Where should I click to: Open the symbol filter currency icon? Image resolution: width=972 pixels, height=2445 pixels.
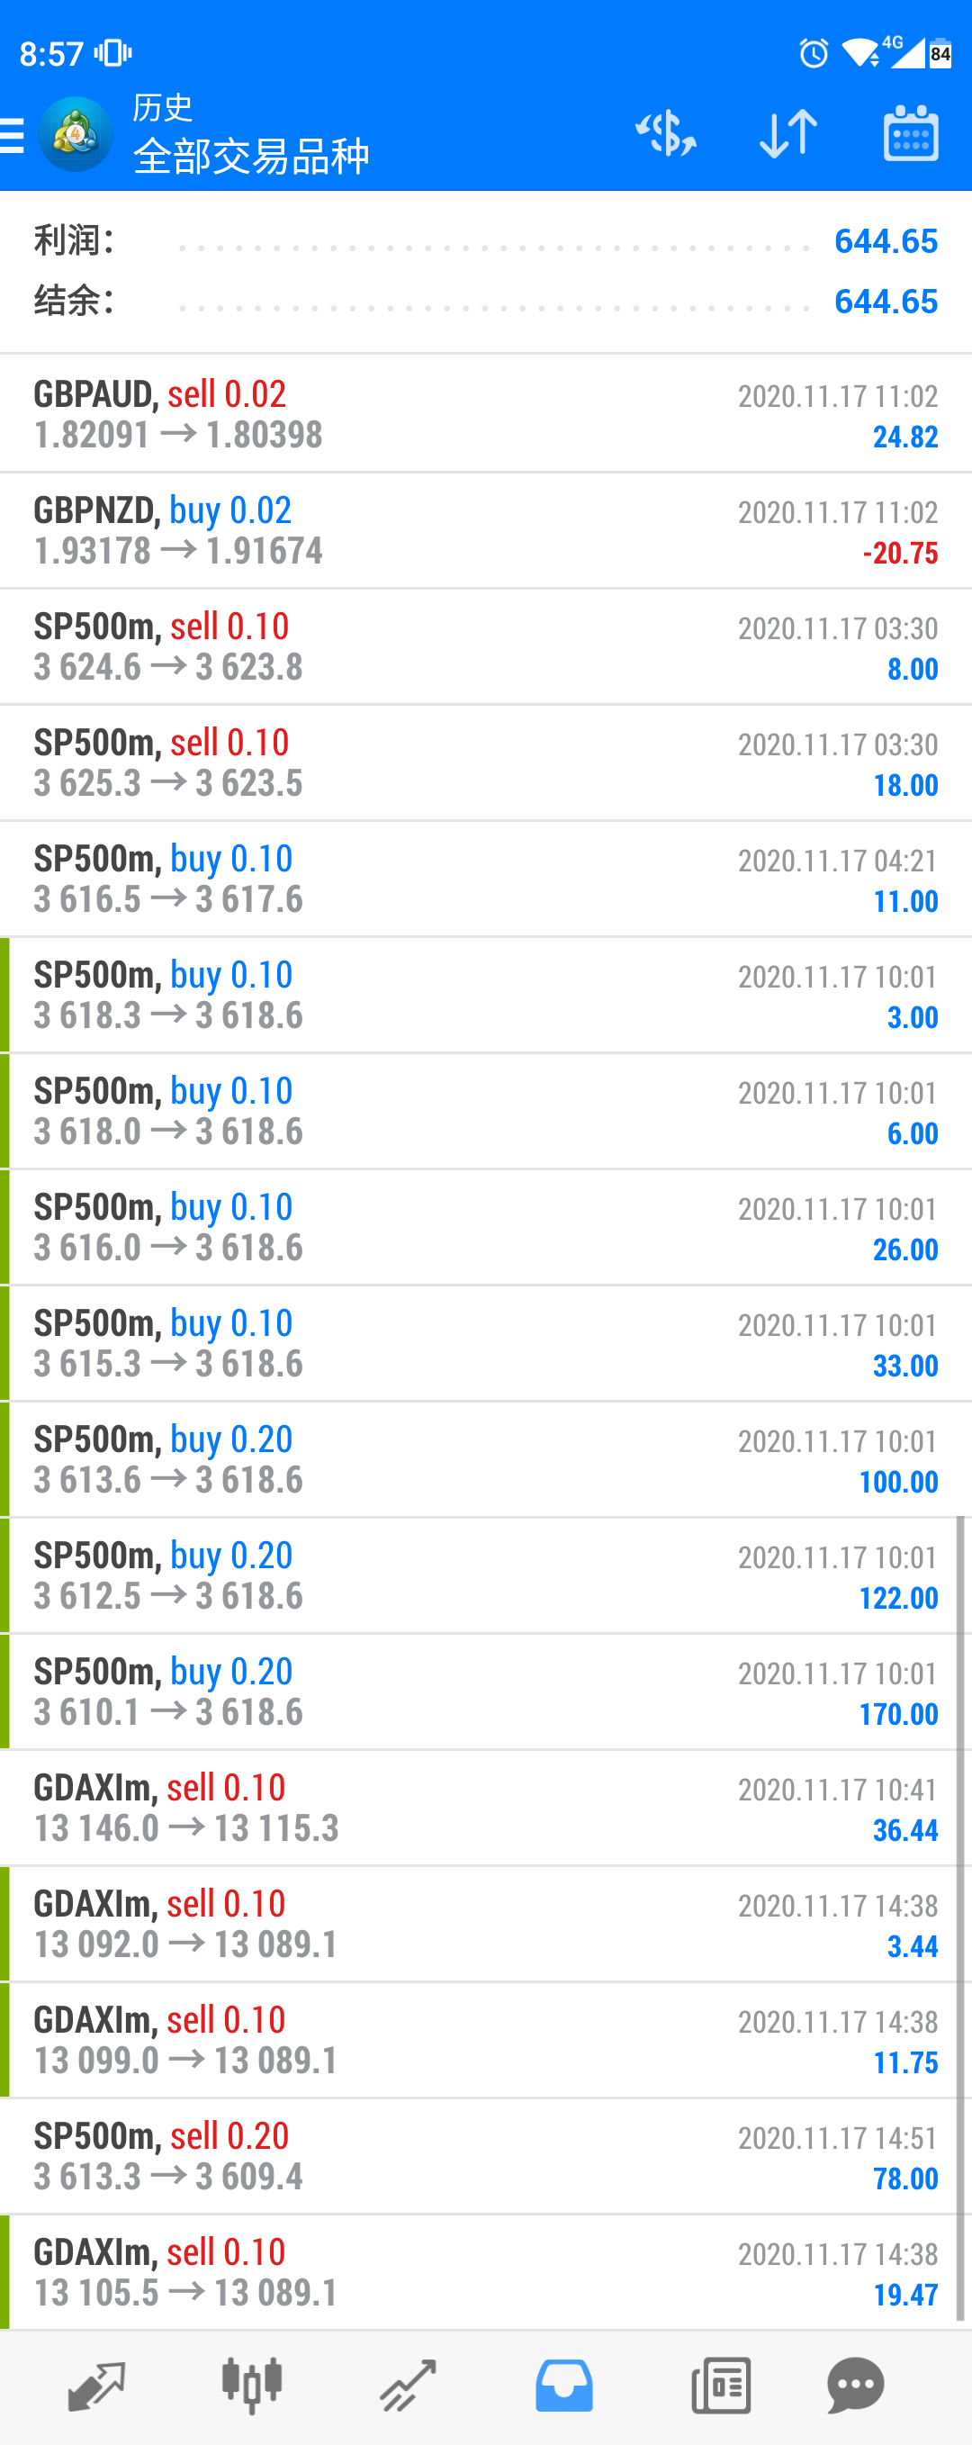pos(665,133)
